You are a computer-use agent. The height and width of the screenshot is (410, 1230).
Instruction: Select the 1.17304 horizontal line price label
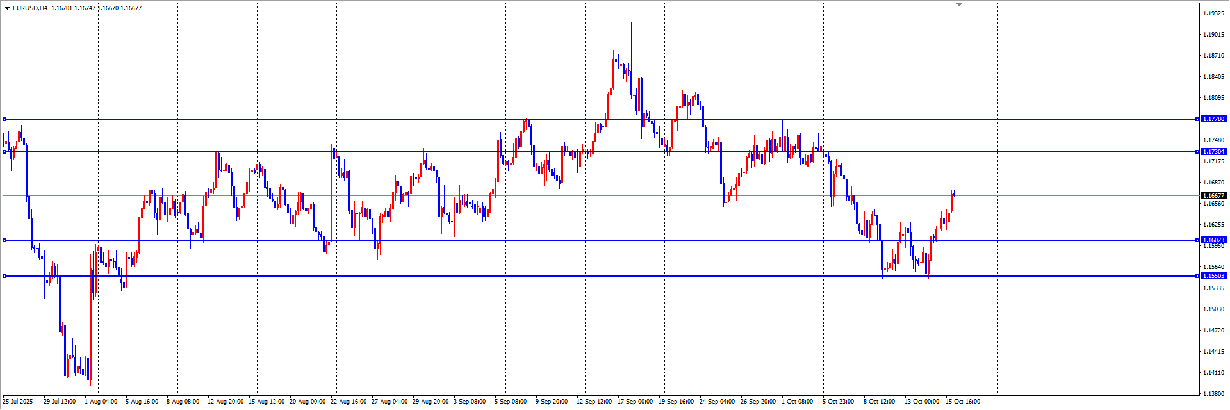tap(1213, 152)
